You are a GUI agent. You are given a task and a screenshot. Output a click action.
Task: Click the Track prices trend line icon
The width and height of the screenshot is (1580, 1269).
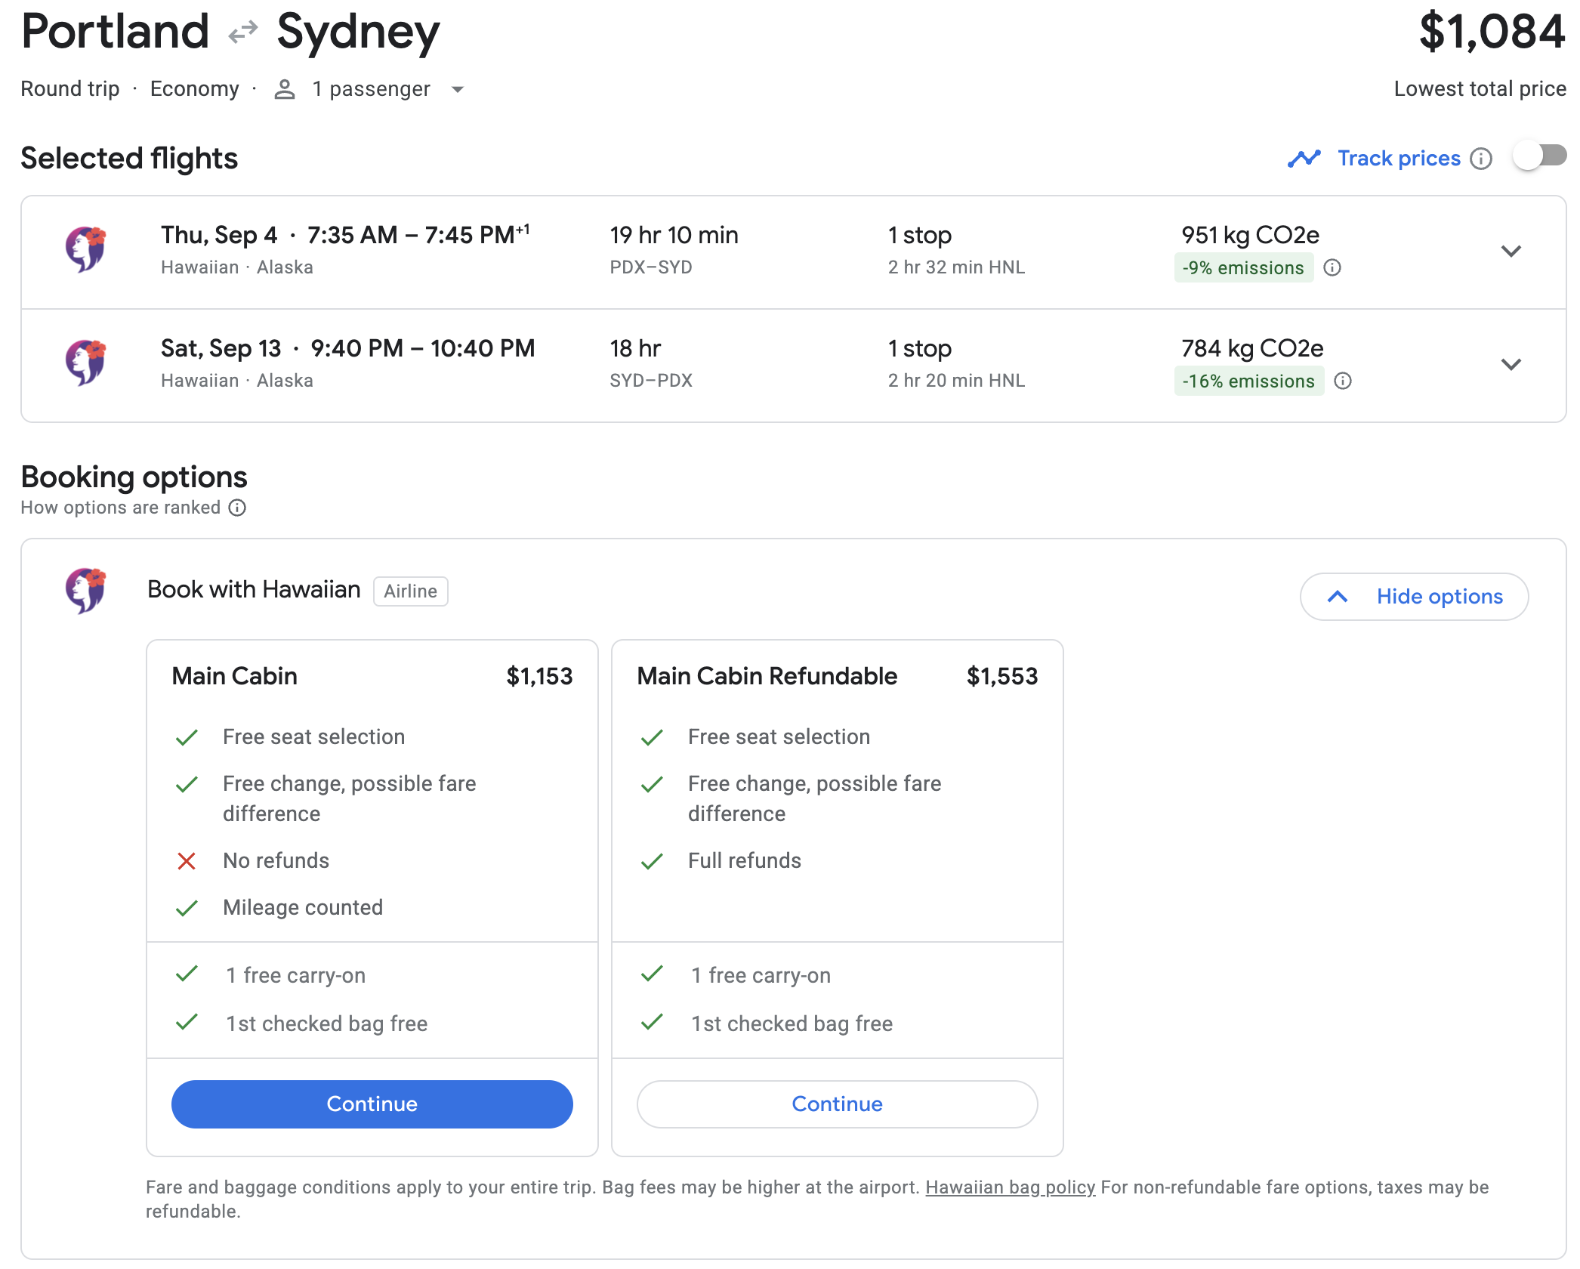point(1304,158)
